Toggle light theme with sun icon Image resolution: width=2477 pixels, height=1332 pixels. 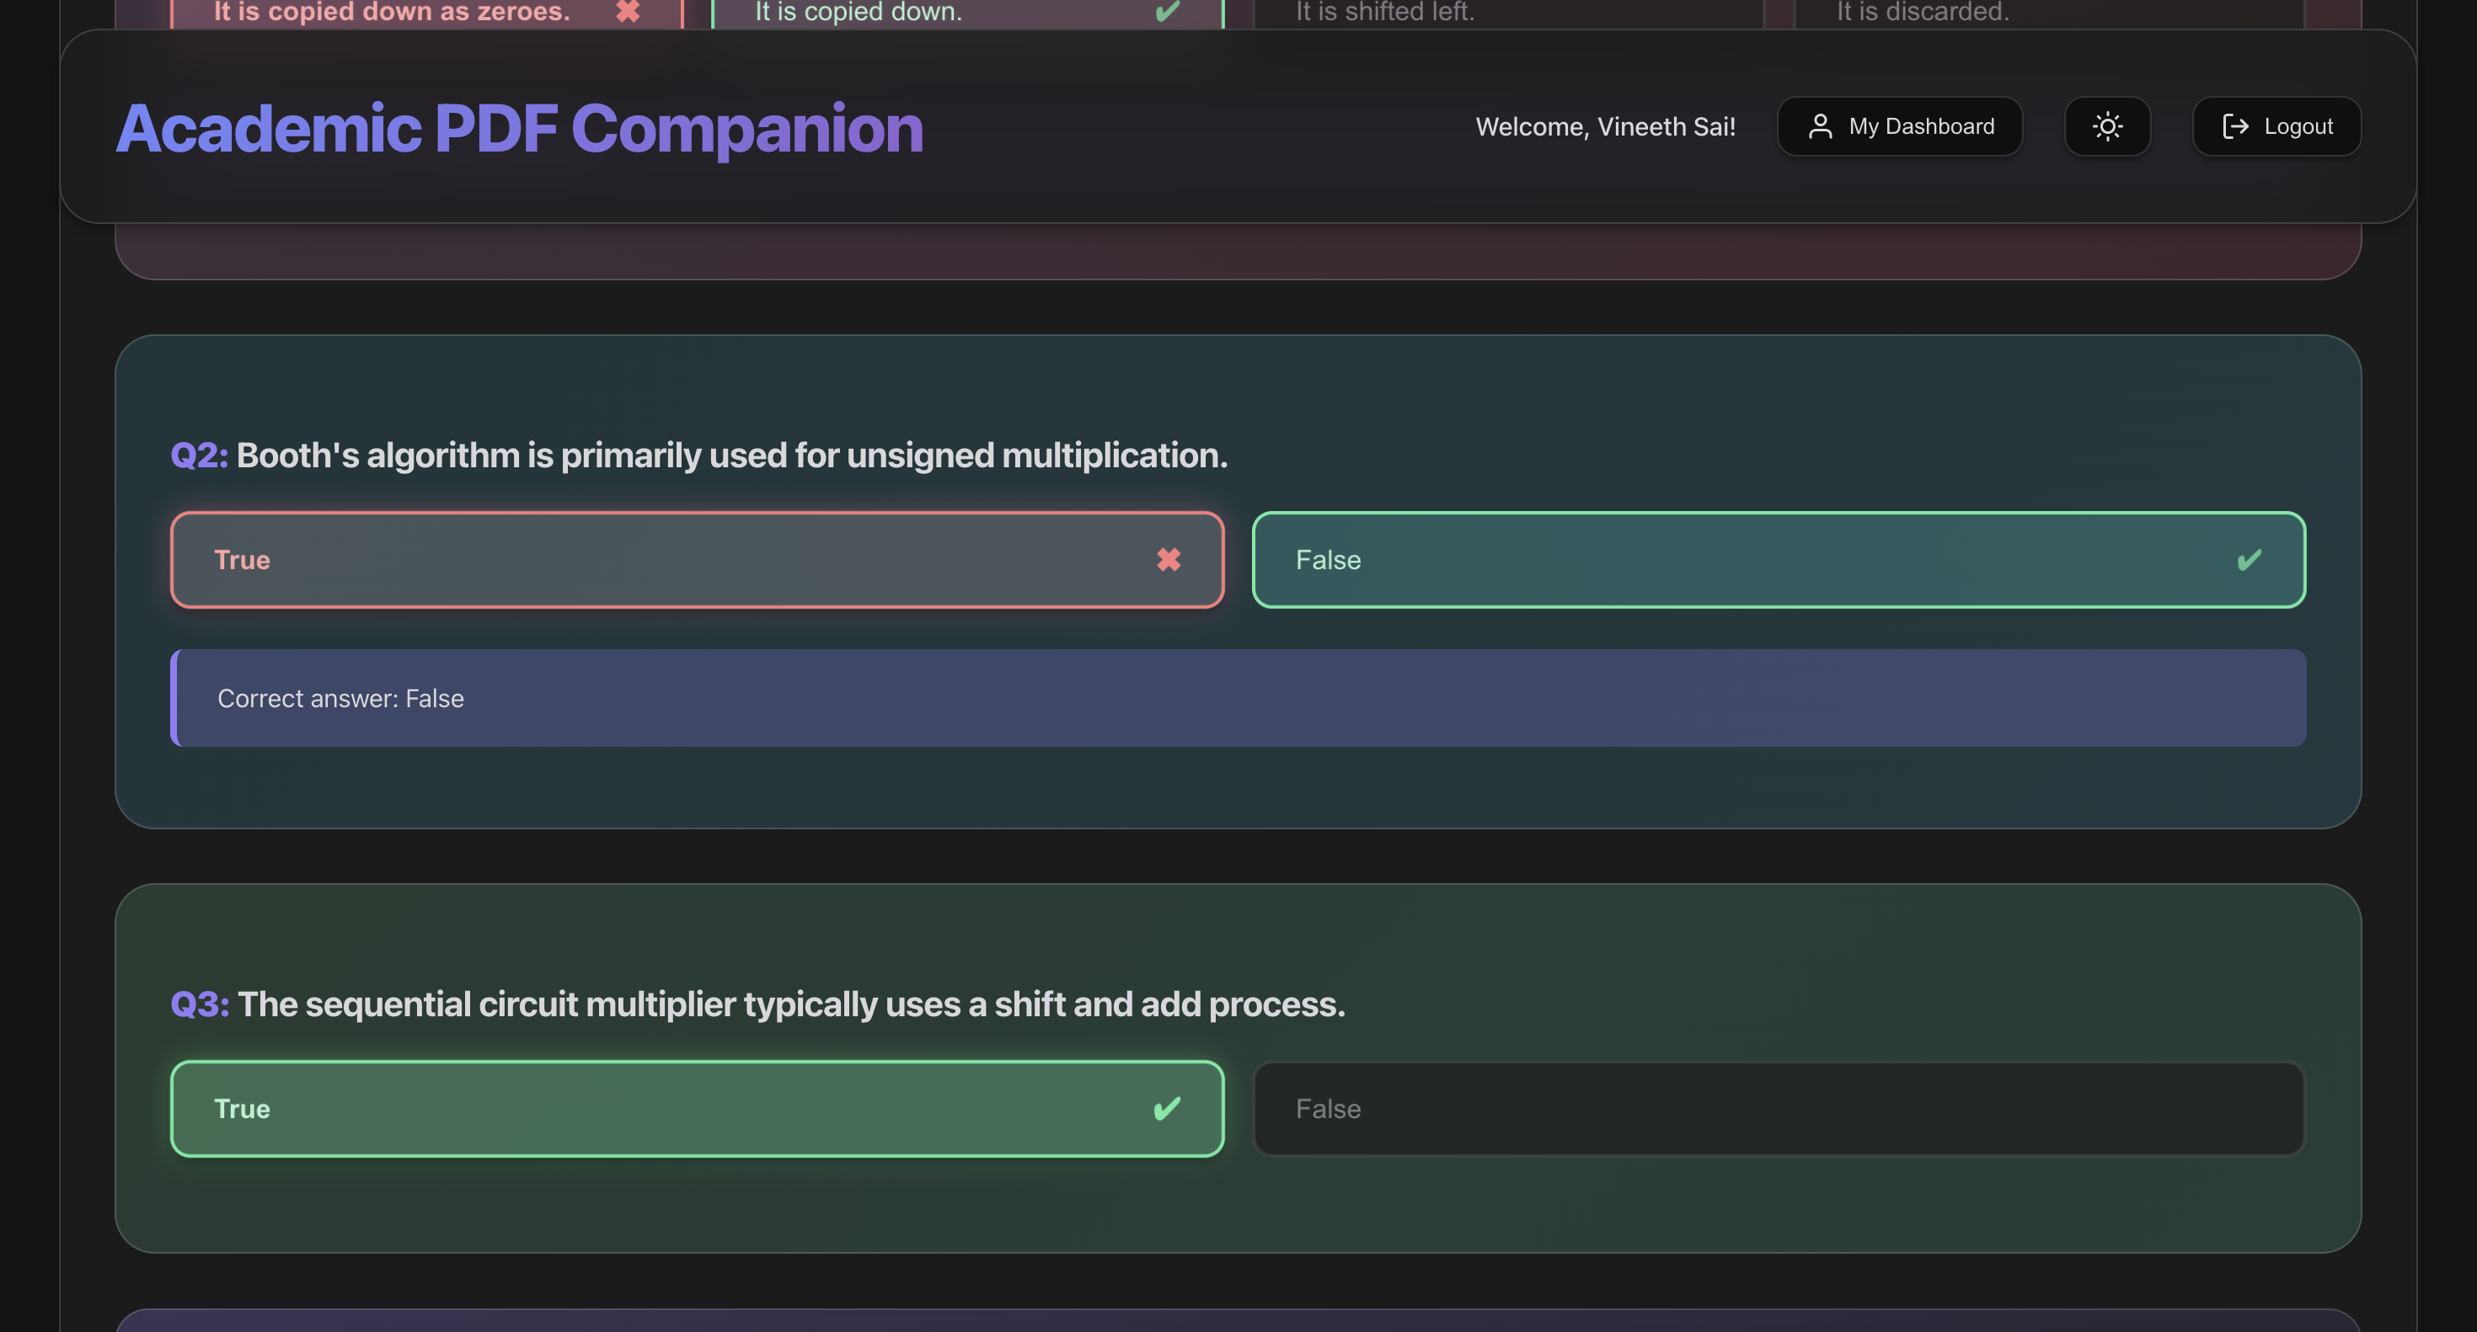(x=2107, y=126)
